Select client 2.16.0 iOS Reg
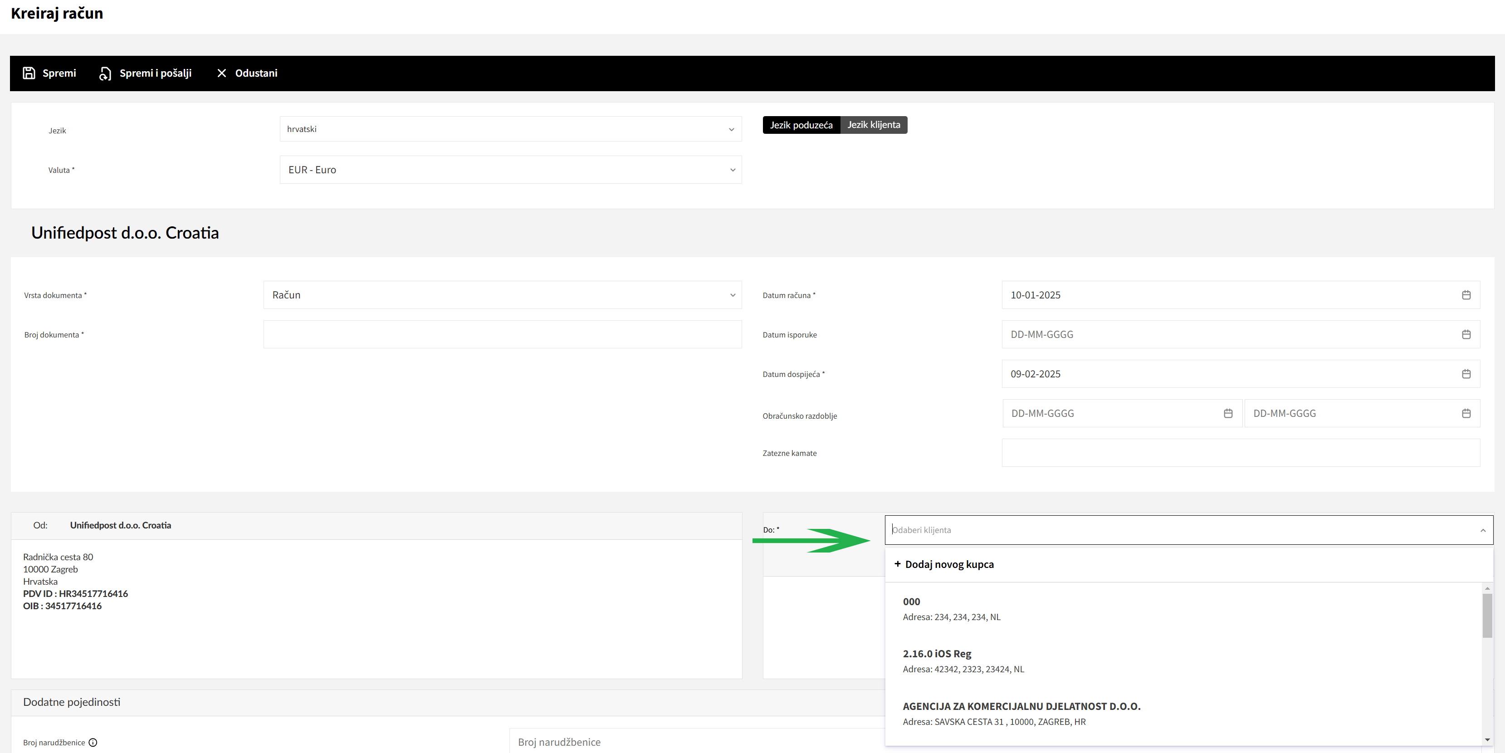This screenshot has height=753, width=1505. 1184,661
